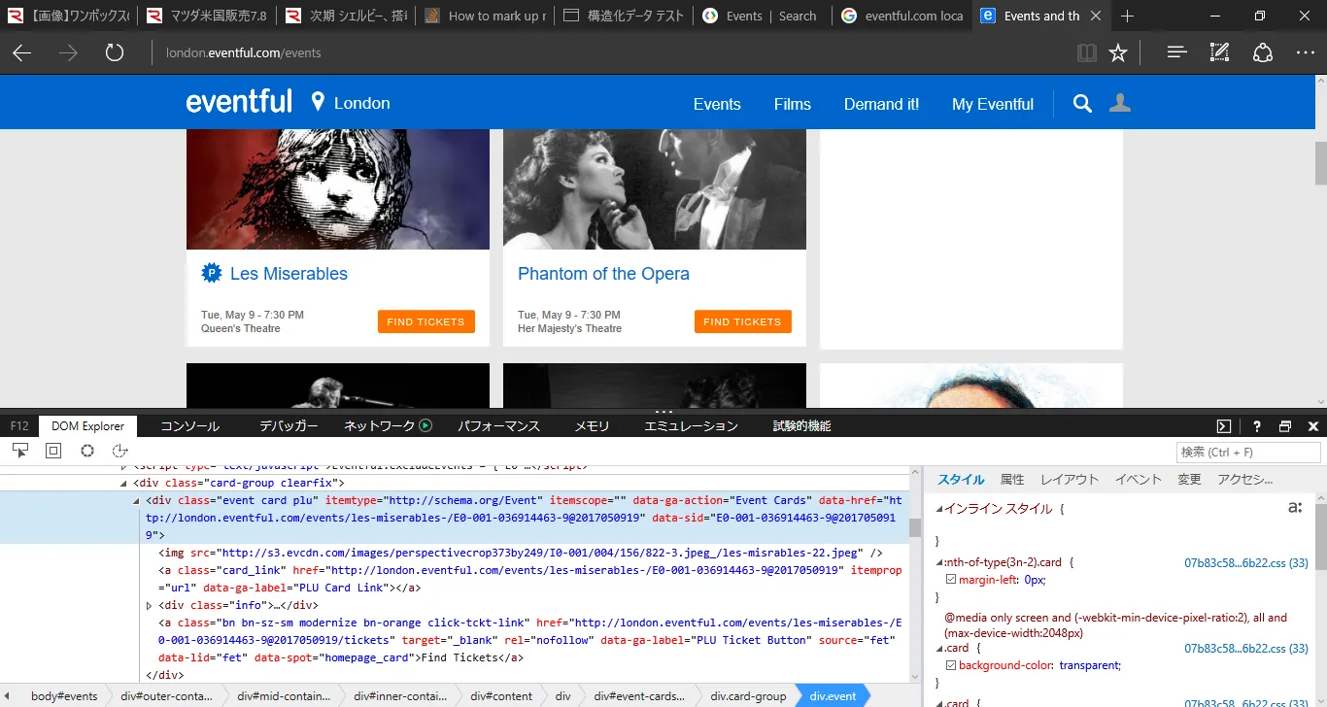Open the エミュレーション tab
This screenshot has height=707, width=1327.
click(x=692, y=426)
